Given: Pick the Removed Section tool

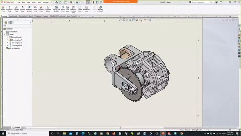Looking at the screenshot, I should point(29,9).
